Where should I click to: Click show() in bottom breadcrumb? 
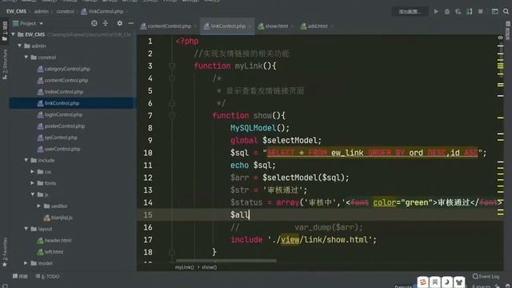tap(210, 267)
